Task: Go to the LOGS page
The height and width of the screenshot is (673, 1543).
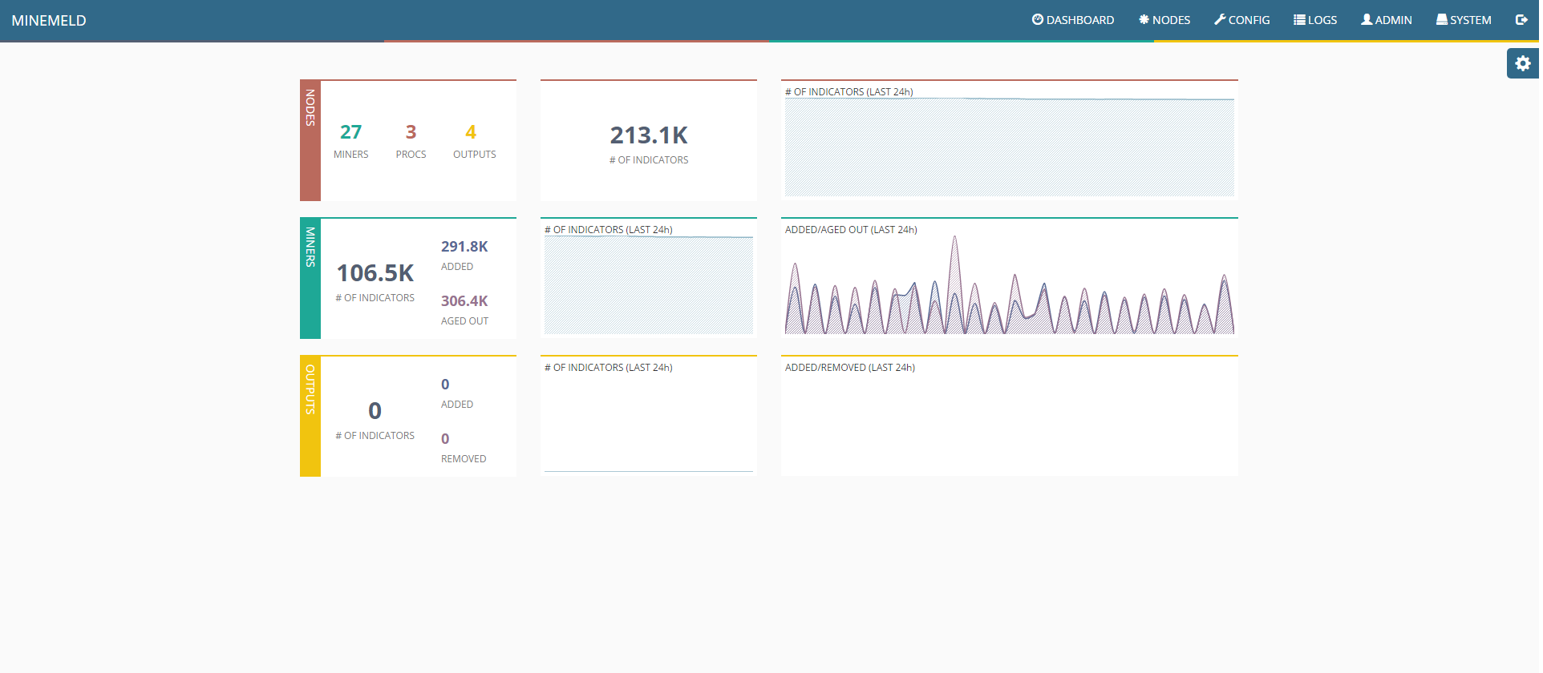Action: click(x=1322, y=20)
